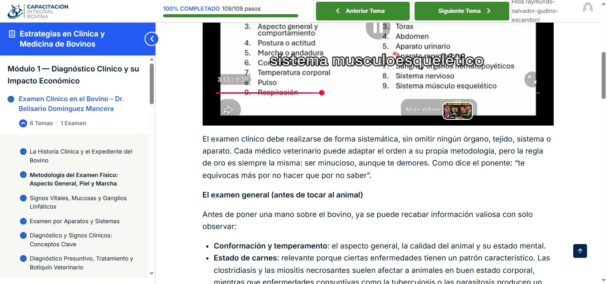
Task: Open topic Metodología del Examen Físico
Action: (x=74, y=179)
